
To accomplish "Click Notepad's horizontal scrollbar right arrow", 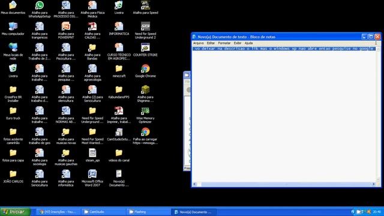I will pyautogui.click(x=373, y=184).
